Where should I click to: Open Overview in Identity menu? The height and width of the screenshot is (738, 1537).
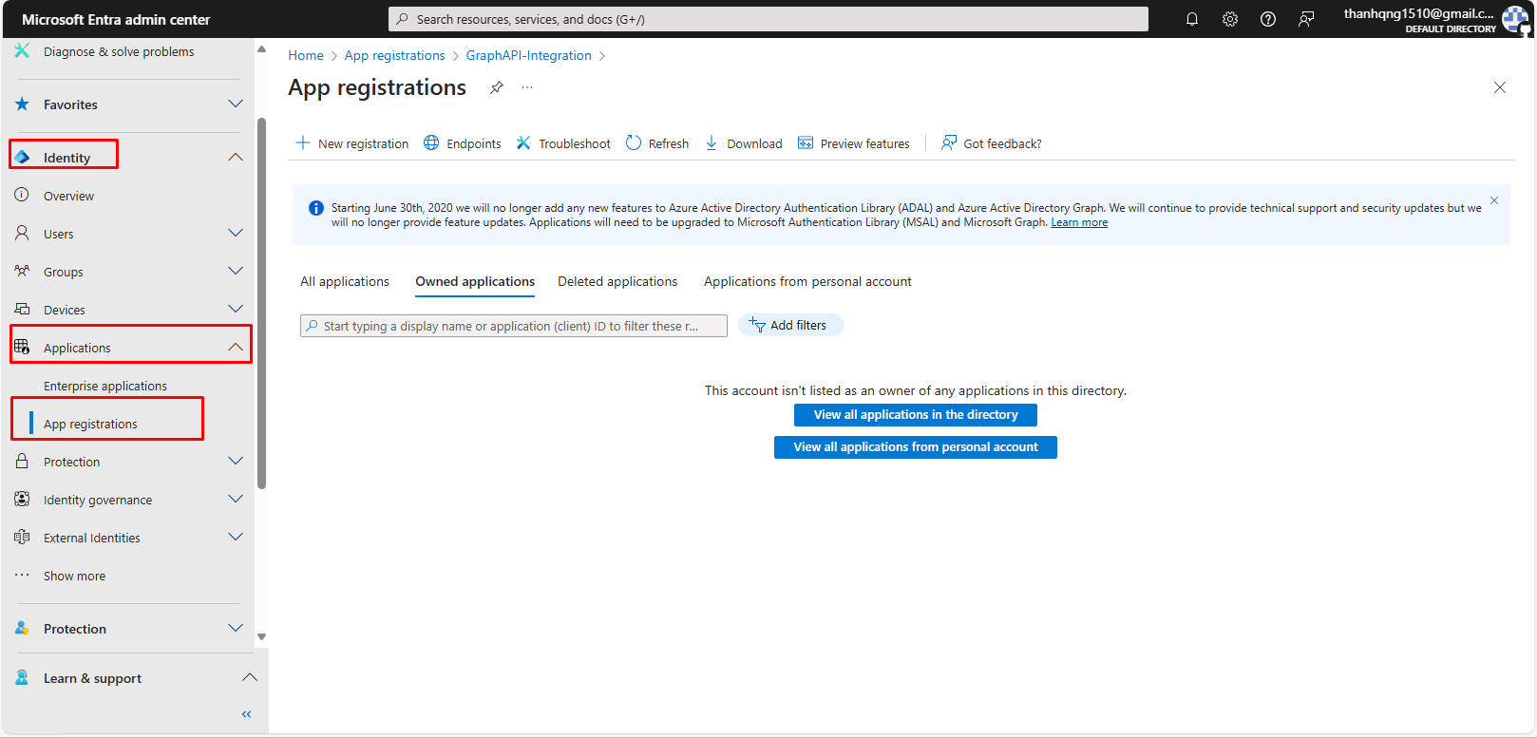tap(68, 196)
